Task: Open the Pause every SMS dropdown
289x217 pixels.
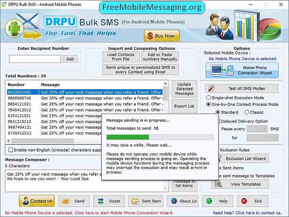Action: (x=257, y=129)
